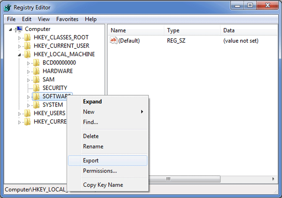Select the SYSTEM key in tree
The height and width of the screenshot is (198, 282).
click(x=52, y=105)
